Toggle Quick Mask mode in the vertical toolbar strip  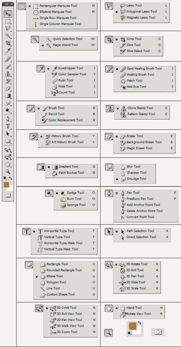[8, 195]
